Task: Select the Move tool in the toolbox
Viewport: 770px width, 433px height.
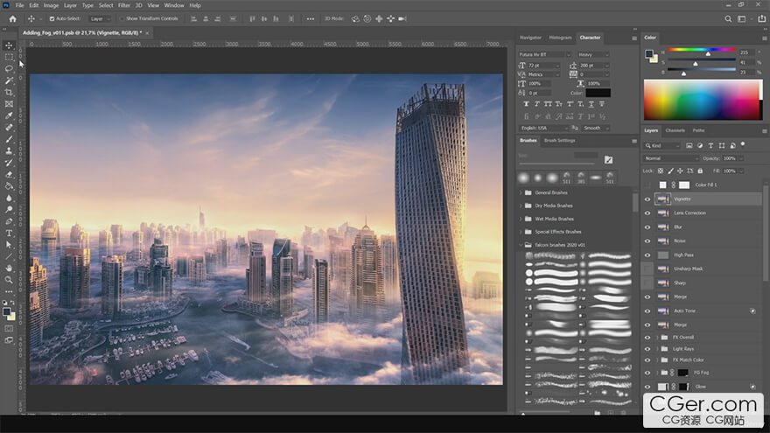Action: (x=9, y=45)
